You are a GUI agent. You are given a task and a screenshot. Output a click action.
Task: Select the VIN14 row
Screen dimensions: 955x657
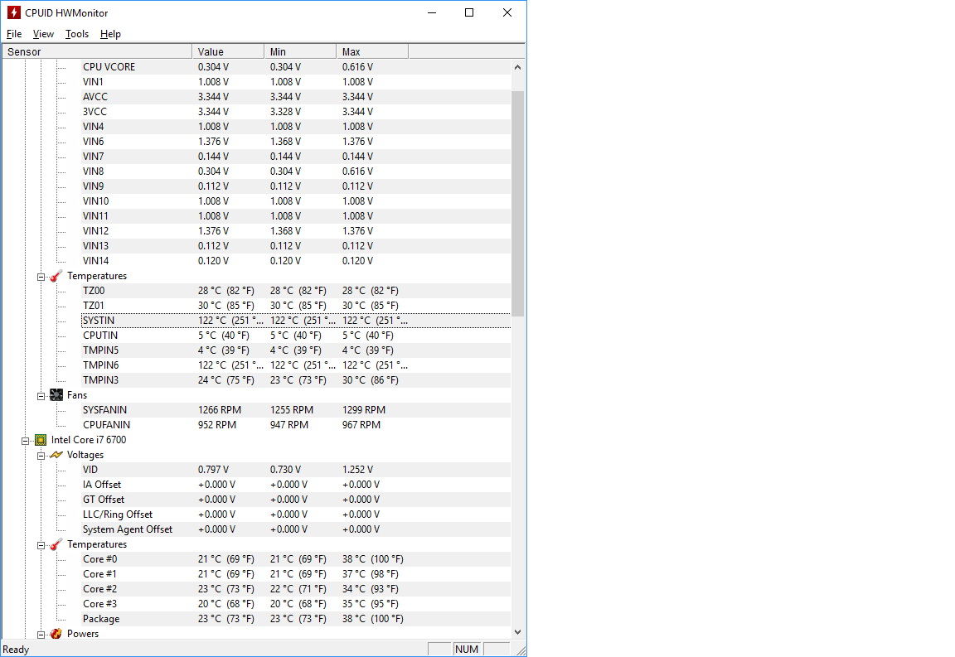pos(296,261)
